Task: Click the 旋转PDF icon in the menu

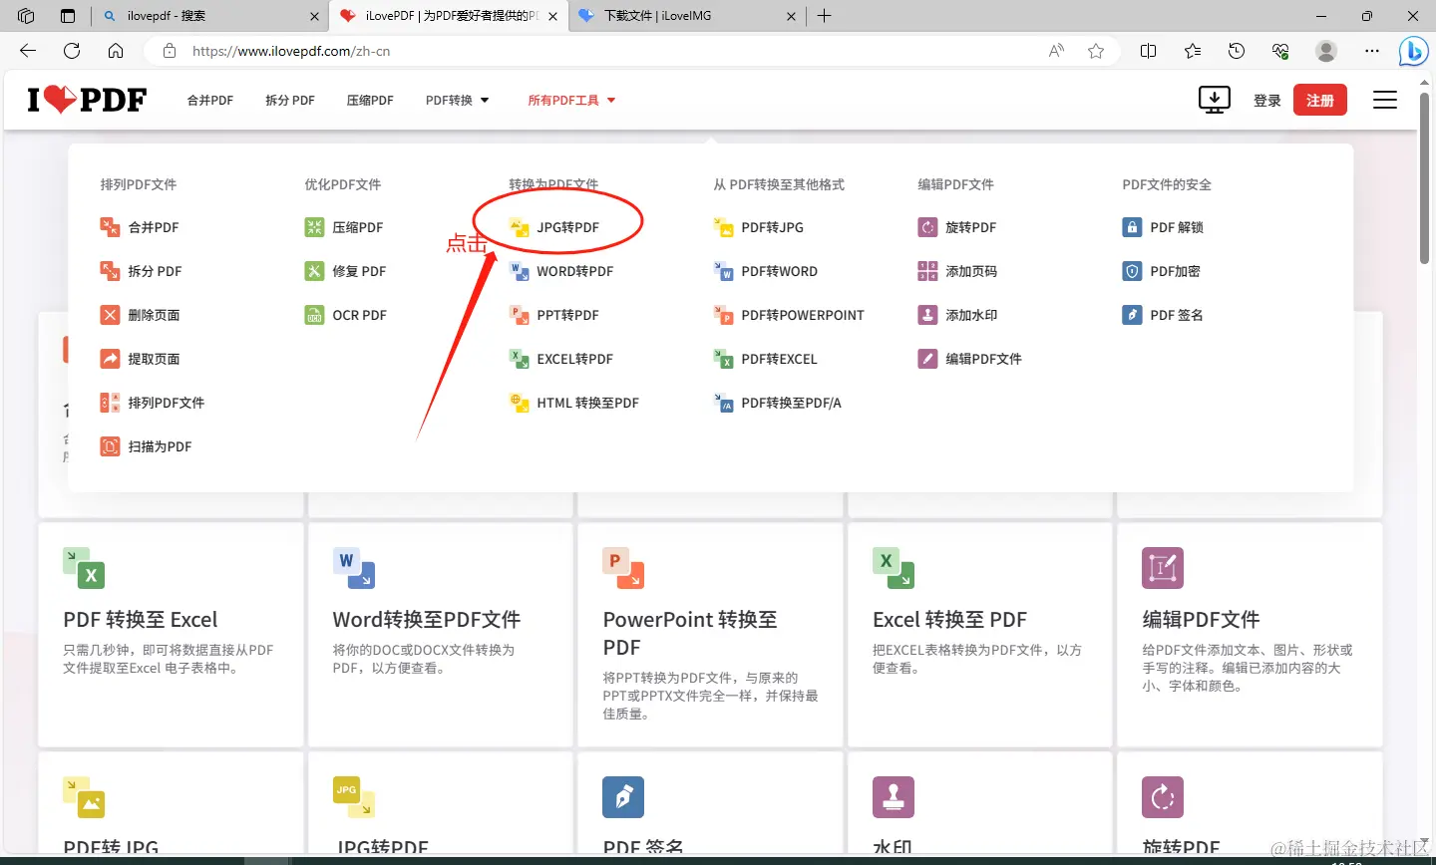Action: point(927,227)
